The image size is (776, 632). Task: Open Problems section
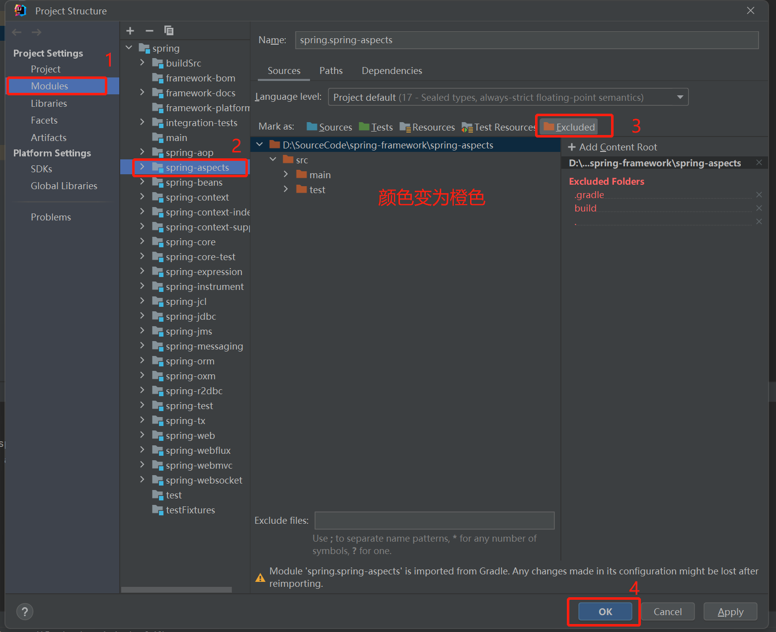tap(51, 217)
